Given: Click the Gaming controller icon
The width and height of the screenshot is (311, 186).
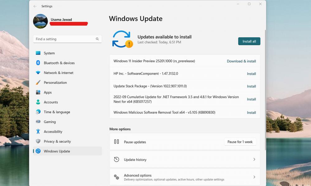Looking at the screenshot, I should point(38,122).
